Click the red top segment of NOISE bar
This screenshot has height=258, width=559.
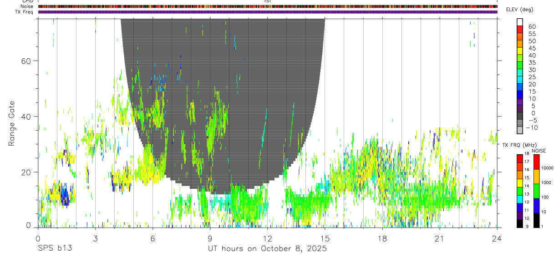[x=536, y=162]
